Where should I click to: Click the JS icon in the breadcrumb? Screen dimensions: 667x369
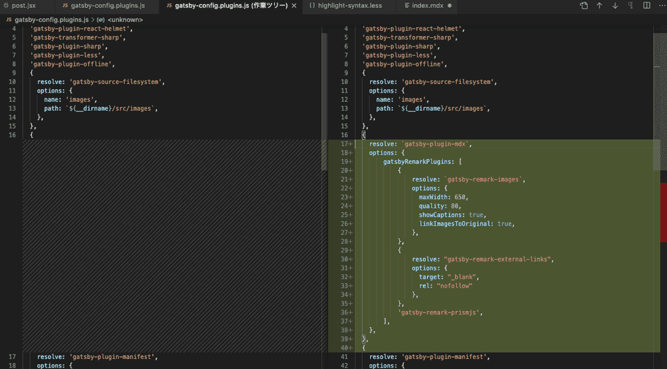(x=9, y=19)
